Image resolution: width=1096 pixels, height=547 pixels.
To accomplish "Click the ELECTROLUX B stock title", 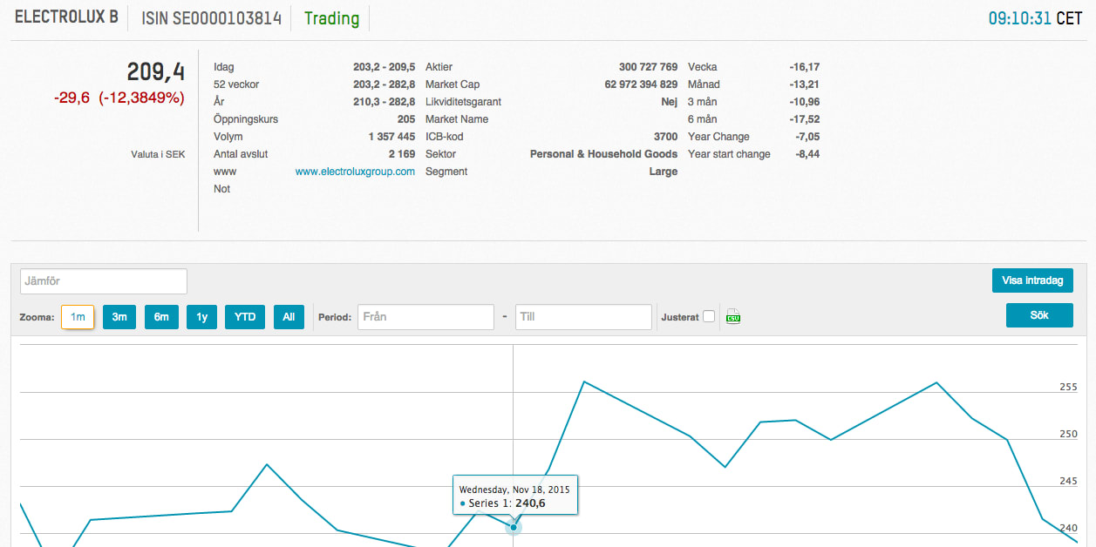I will coord(66,17).
